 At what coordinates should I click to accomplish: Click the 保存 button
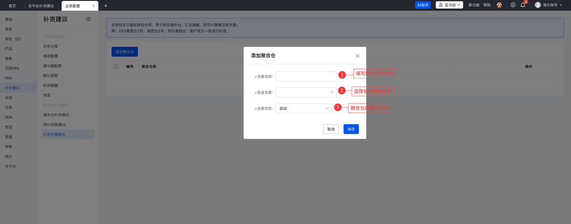[351, 129]
